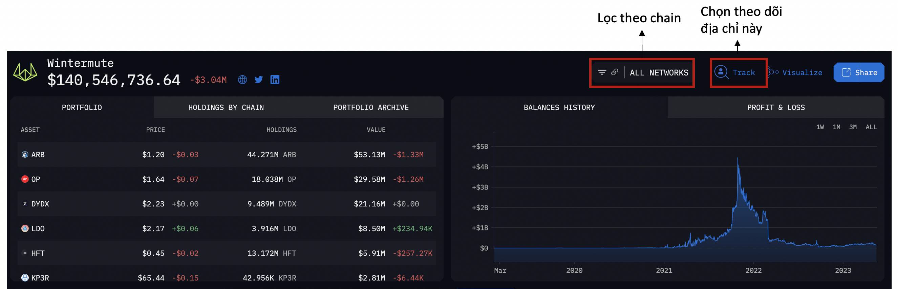Click the Share export icon

(x=846, y=72)
